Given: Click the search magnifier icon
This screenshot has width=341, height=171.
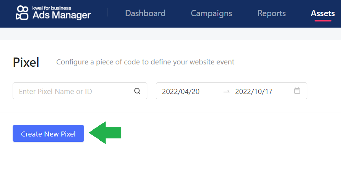Looking at the screenshot, I should (137, 91).
